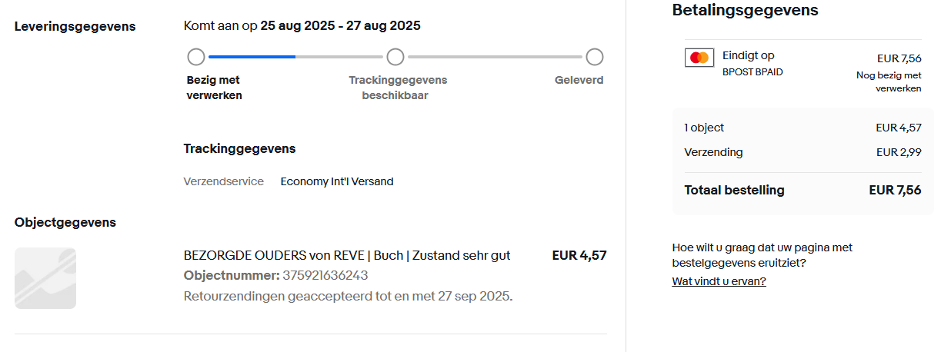Click the 'Leveringsgegevens' section heading

tap(75, 26)
